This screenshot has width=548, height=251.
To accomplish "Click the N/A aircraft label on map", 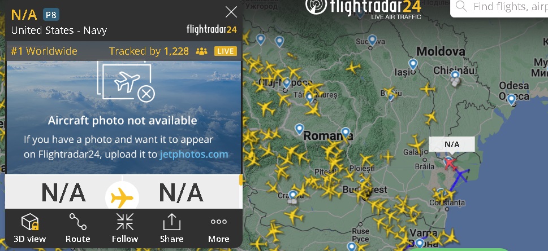I will coord(452,144).
